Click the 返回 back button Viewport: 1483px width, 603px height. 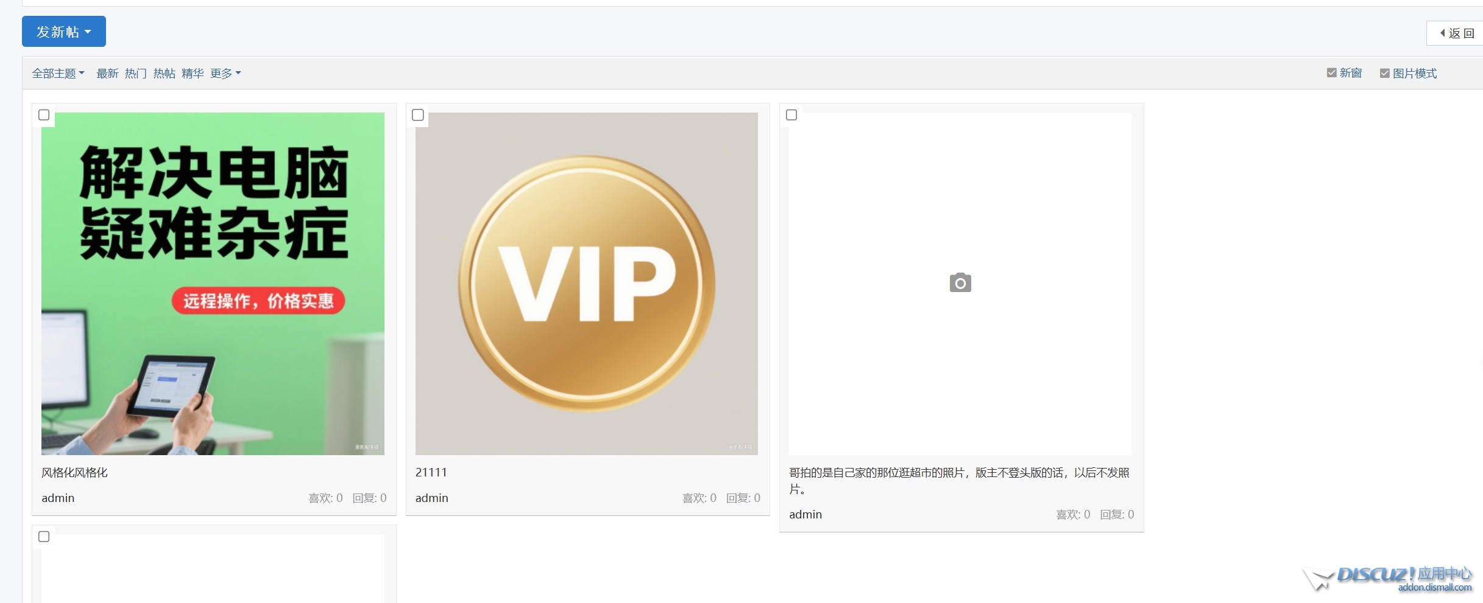tap(1456, 33)
